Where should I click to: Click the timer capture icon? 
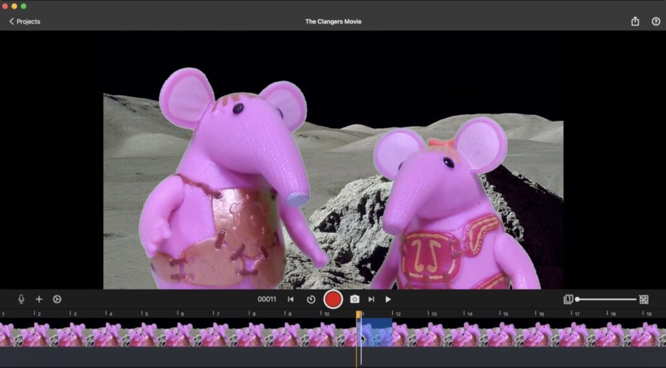coord(311,299)
